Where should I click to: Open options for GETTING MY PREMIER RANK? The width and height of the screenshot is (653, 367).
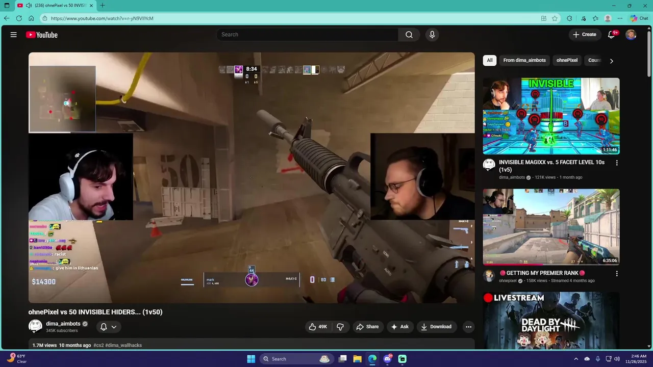click(x=617, y=274)
